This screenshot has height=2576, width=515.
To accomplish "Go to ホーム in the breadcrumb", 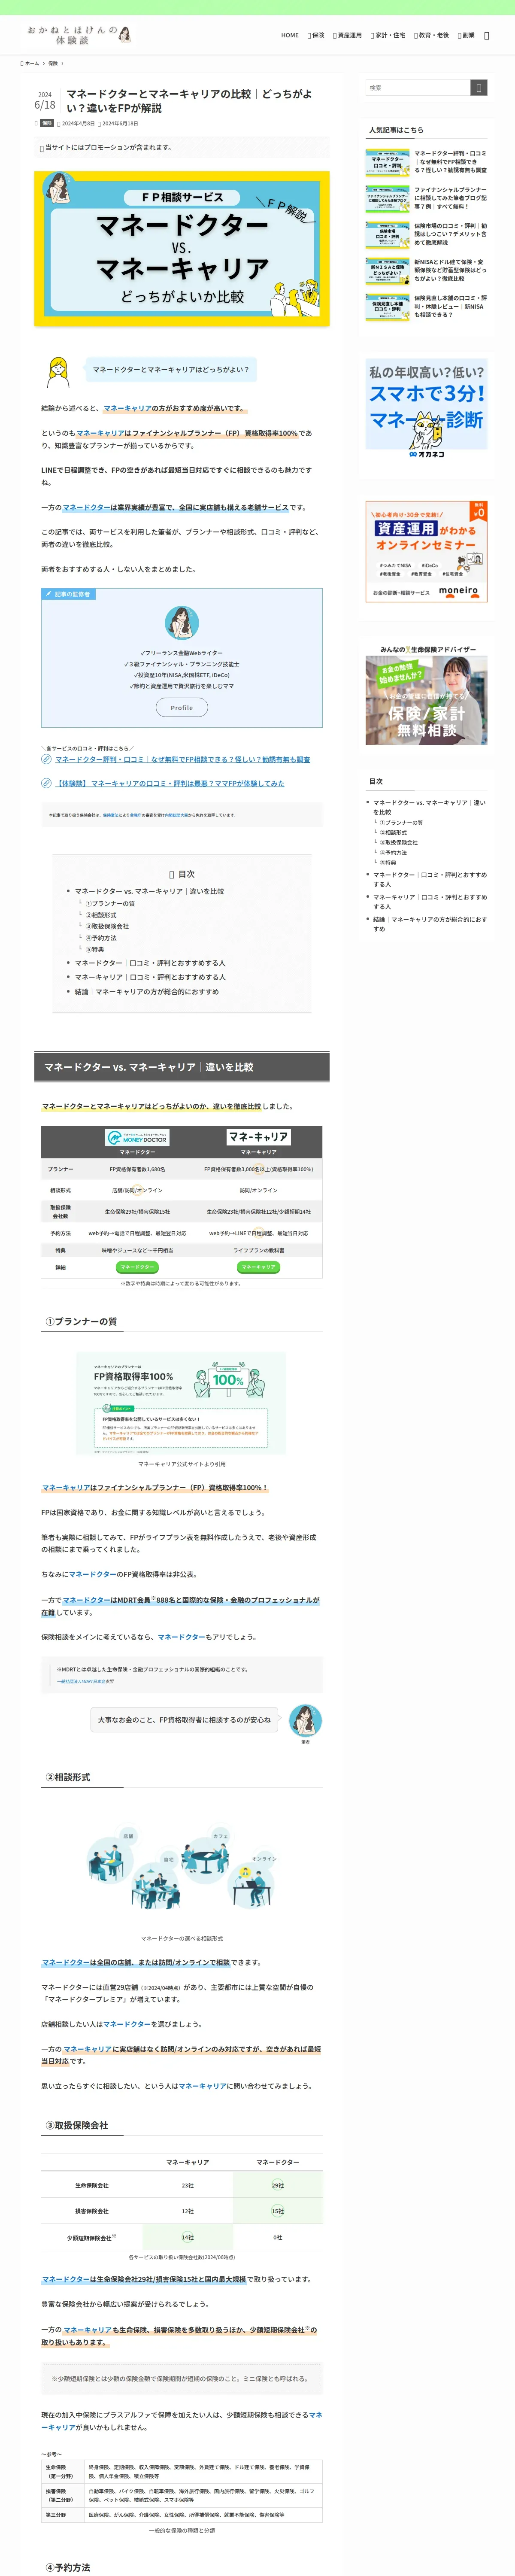I will pyautogui.click(x=30, y=63).
